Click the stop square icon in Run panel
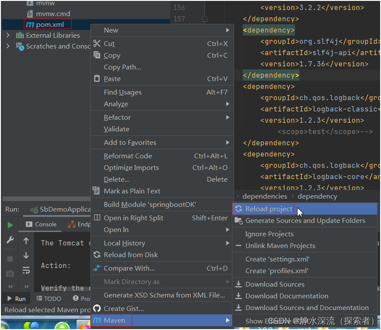The height and width of the screenshot is (330, 381). coord(10,259)
